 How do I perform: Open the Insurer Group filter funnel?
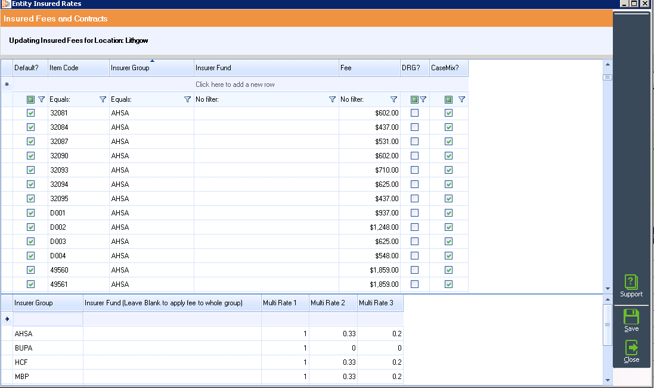(x=187, y=99)
